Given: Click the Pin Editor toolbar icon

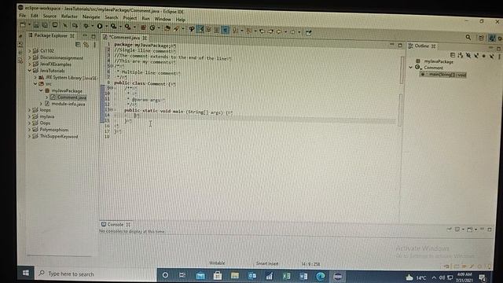Looking at the screenshot, I should coord(308,32).
